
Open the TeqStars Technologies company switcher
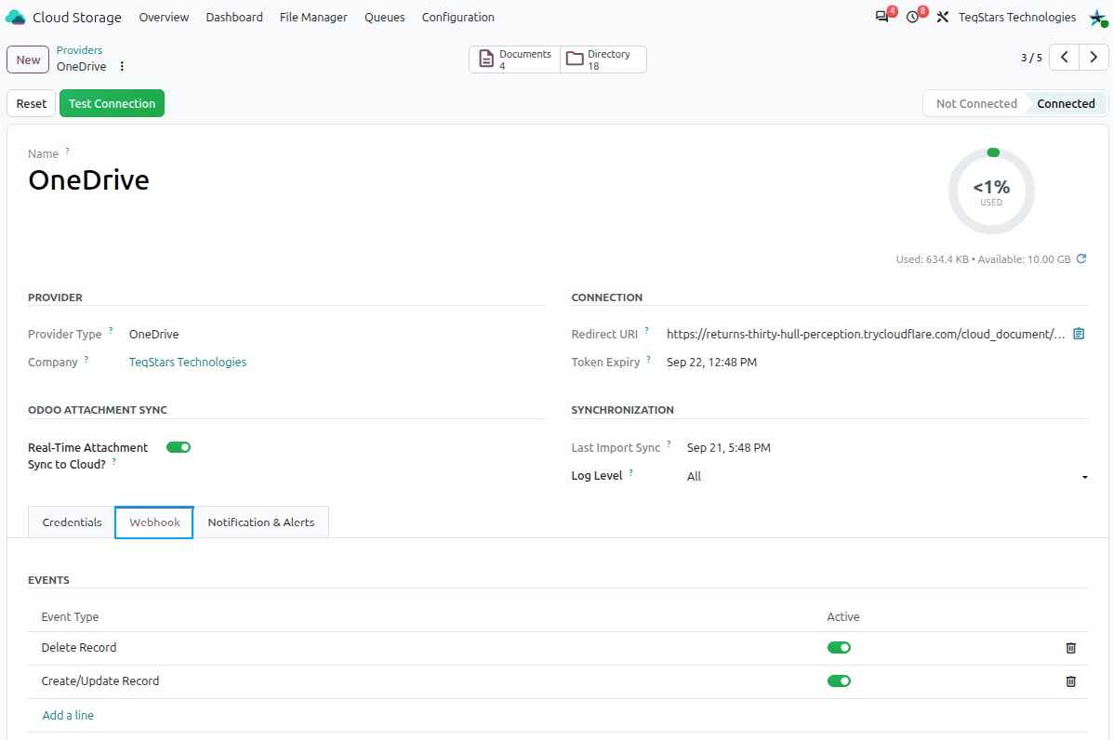pyautogui.click(x=1016, y=17)
